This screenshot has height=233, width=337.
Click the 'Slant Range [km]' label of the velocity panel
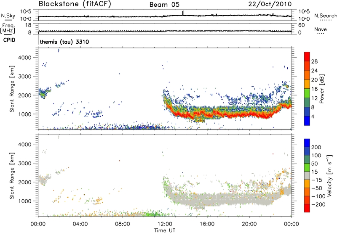(12, 176)
